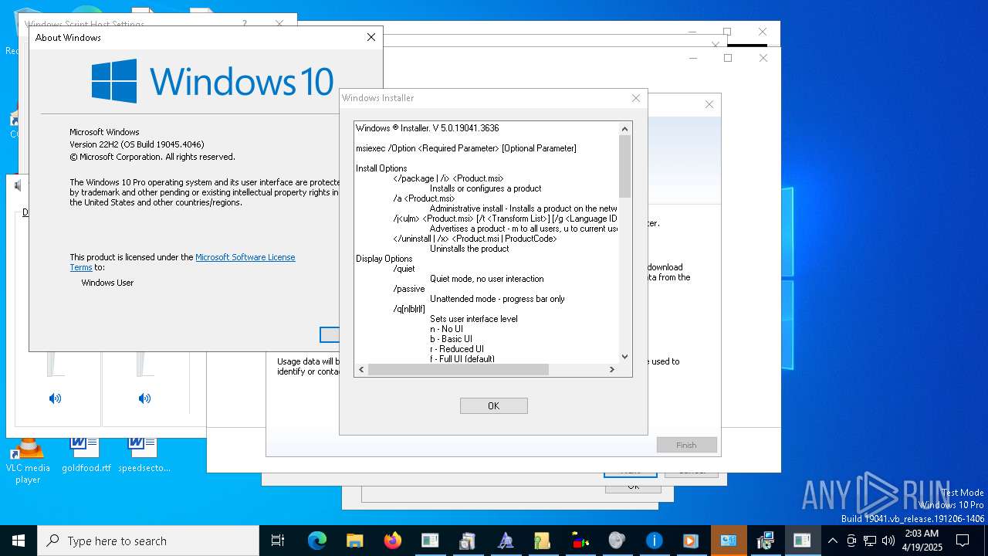Viewport: 988px width, 556px height.
Task: Switch to the highlighted active taskbar app
Action: pyautogui.click(x=728, y=541)
